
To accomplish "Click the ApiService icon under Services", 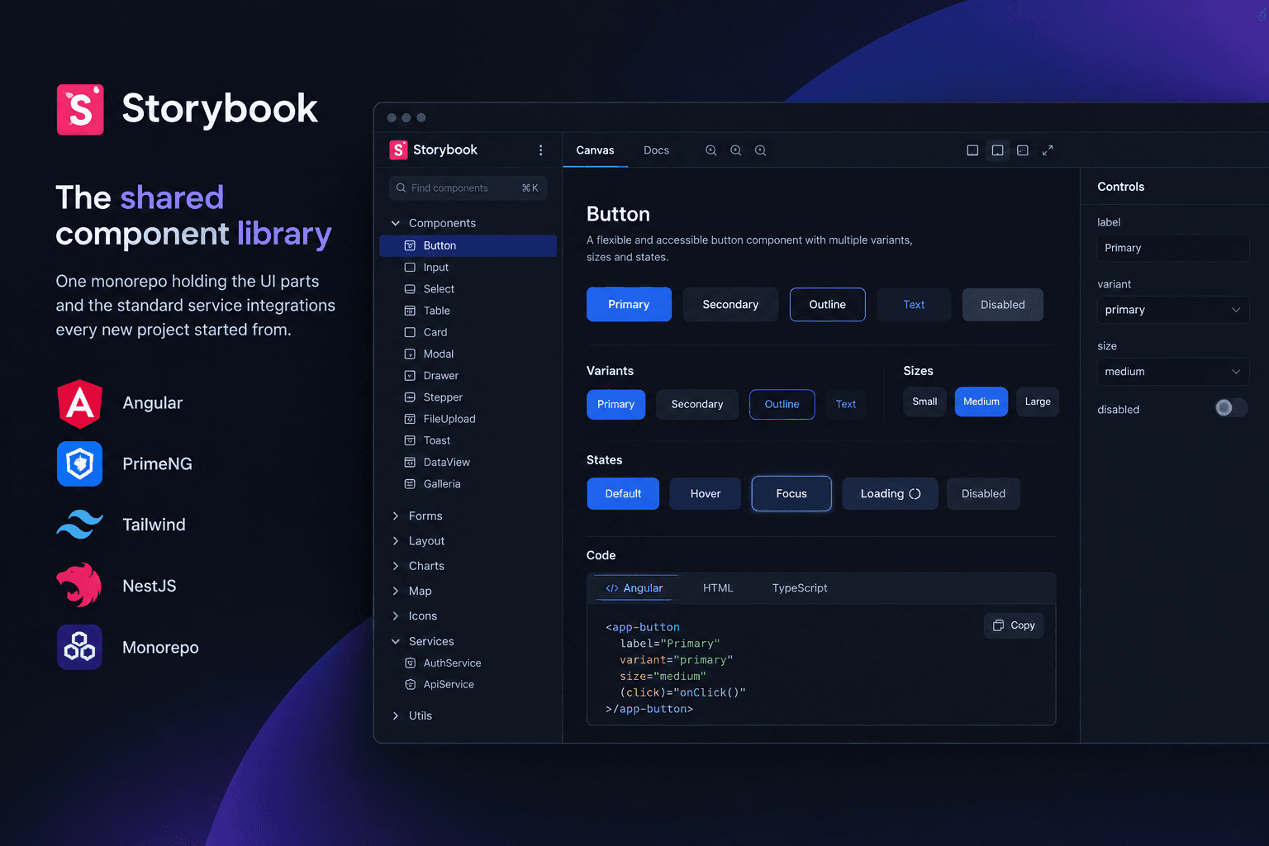I will coord(410,684).
